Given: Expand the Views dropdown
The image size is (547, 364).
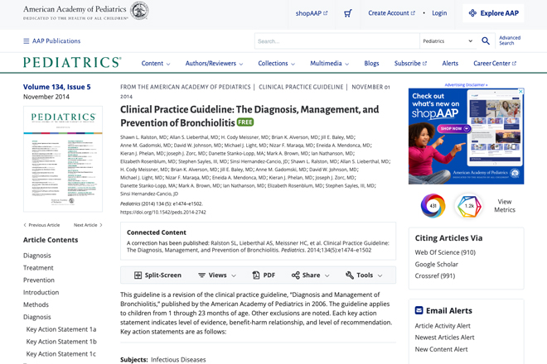Looking at the screenshot, I should click(217, 275).
